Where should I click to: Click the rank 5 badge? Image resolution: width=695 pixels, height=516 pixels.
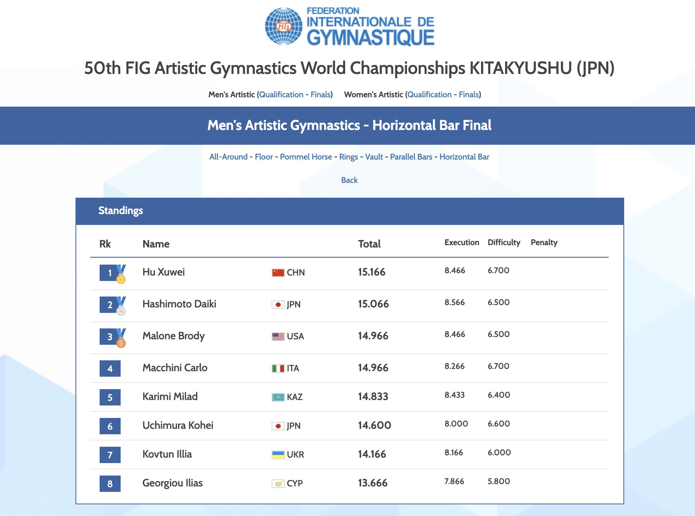110,397
